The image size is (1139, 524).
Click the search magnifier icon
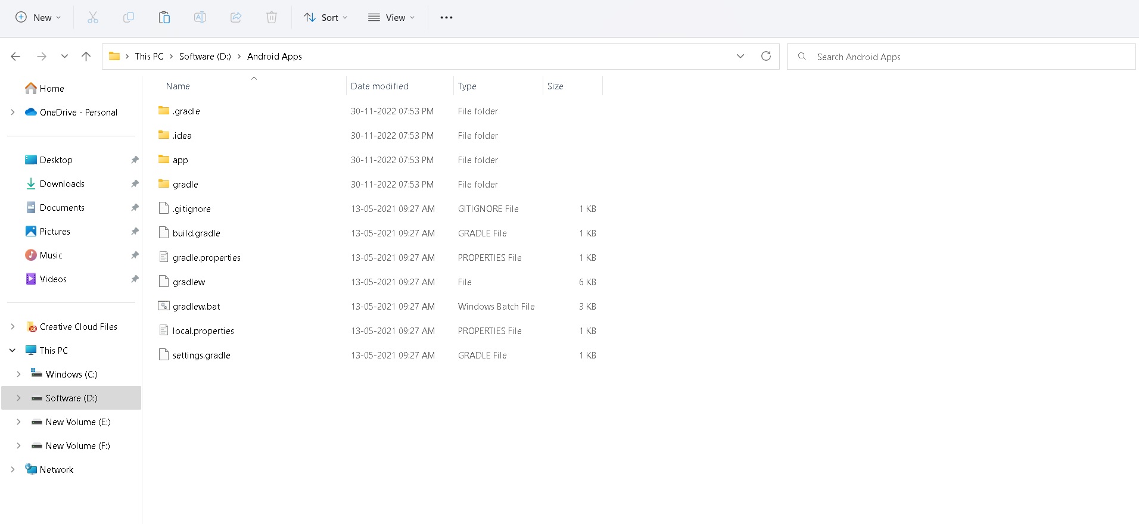coord(802,57)
